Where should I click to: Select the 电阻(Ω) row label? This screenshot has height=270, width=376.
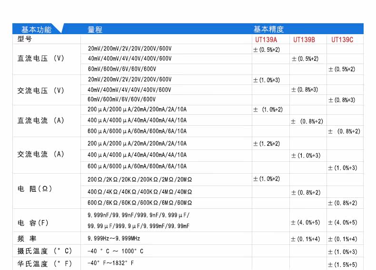point(35,189)
